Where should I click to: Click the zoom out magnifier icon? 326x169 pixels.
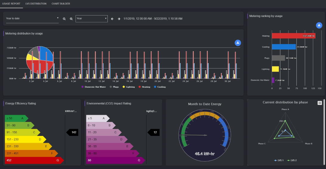64,19
